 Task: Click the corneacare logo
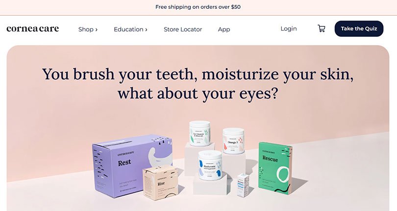point(33,28)
